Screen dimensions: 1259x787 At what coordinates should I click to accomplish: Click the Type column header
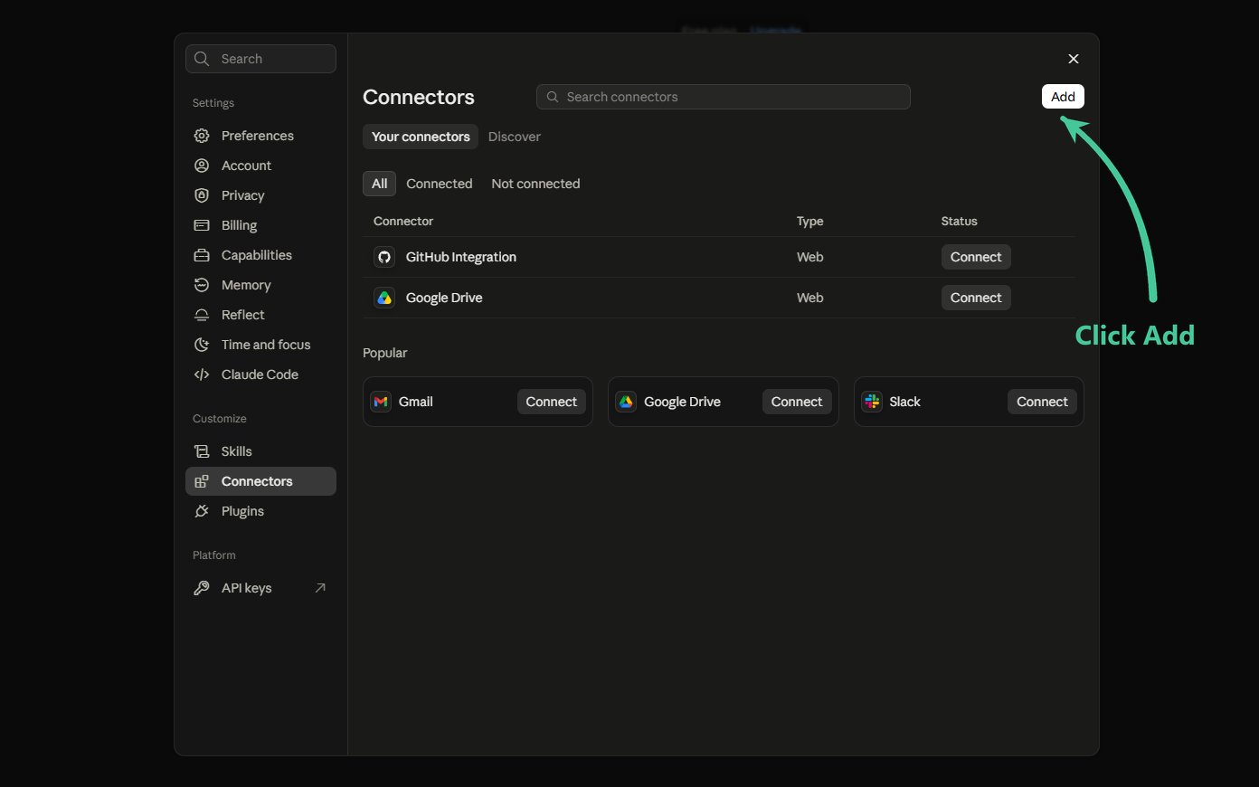pos(809,221)
